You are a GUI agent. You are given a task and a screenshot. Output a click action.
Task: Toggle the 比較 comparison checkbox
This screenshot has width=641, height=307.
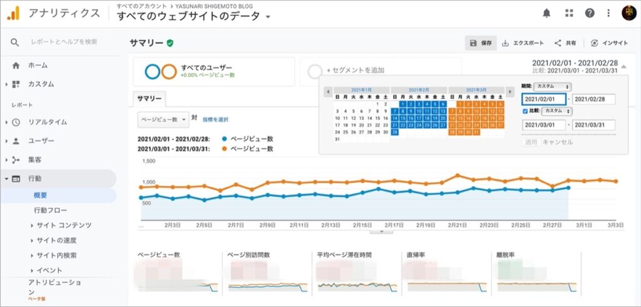[525, 111]
